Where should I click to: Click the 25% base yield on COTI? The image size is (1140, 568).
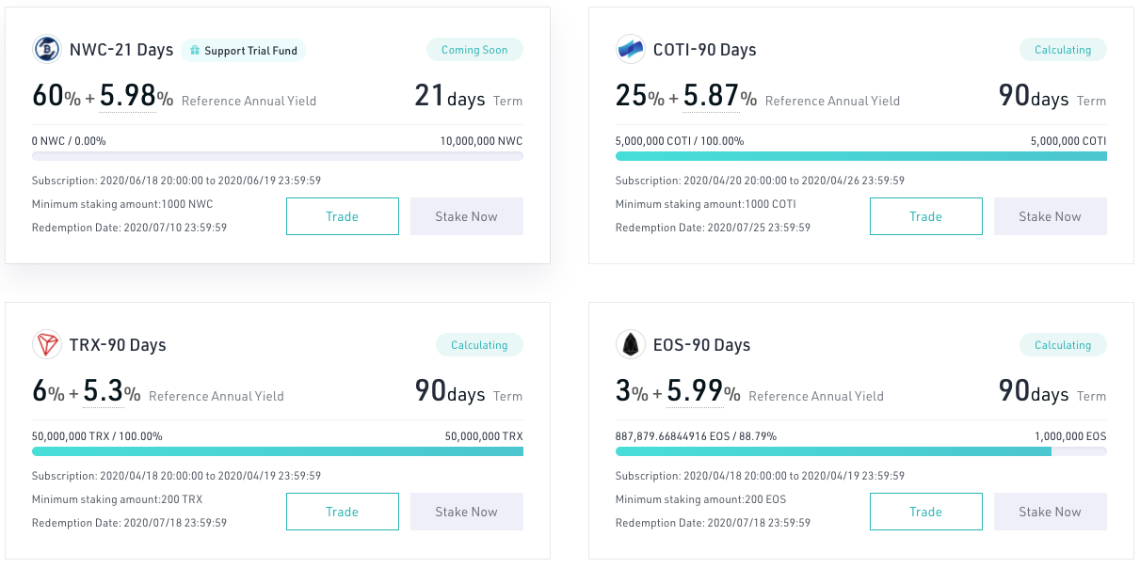[x=639, y=96]
